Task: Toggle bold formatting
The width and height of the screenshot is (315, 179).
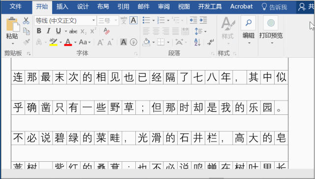Action: pos(39,31)
